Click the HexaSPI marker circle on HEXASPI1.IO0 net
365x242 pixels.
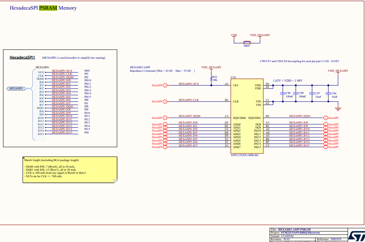(165, 125)
